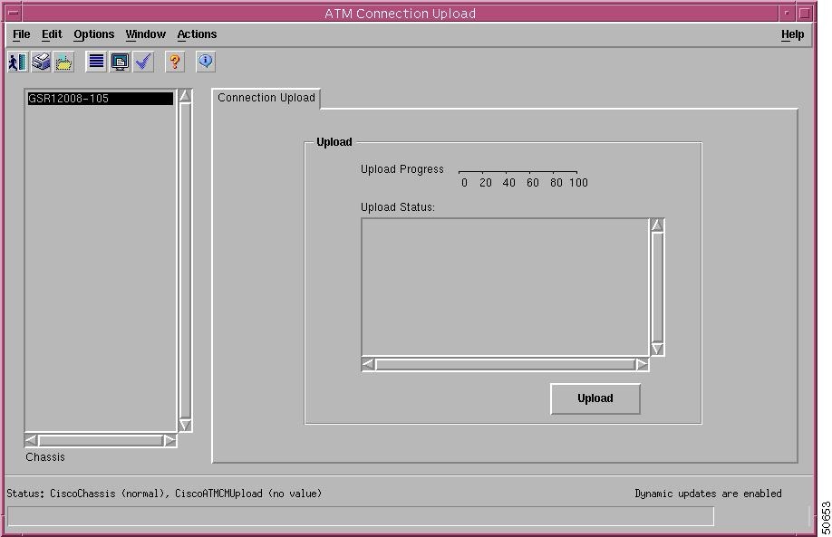This screenshot has width=832, height=537.
Task: Click the 'Chassis' label under the list
Action: 45,457
